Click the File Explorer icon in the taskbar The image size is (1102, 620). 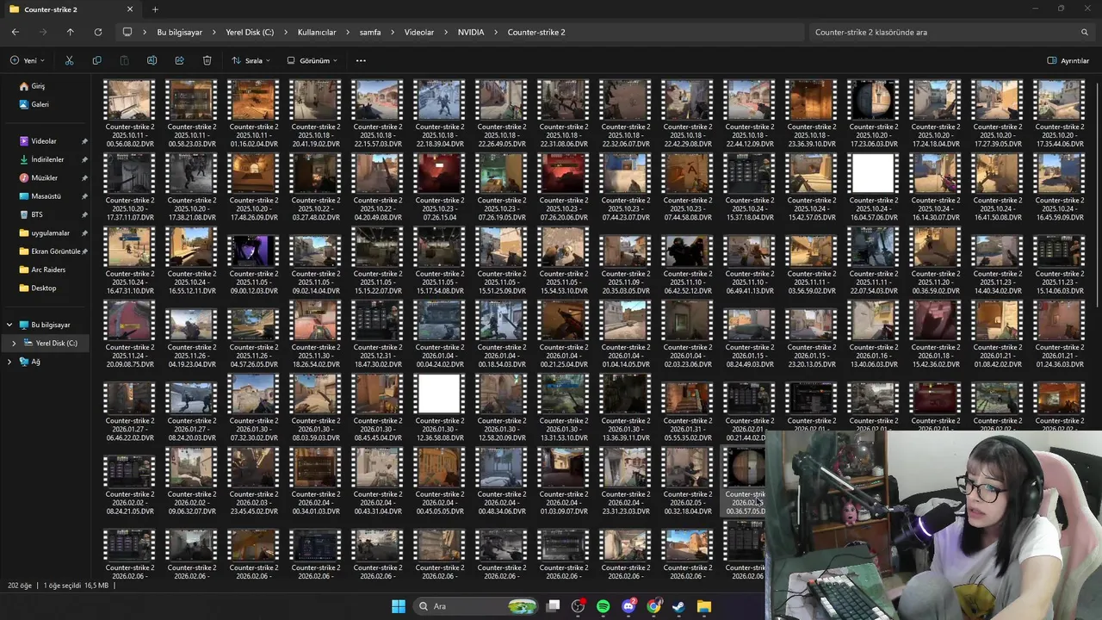tap(703, 606)
